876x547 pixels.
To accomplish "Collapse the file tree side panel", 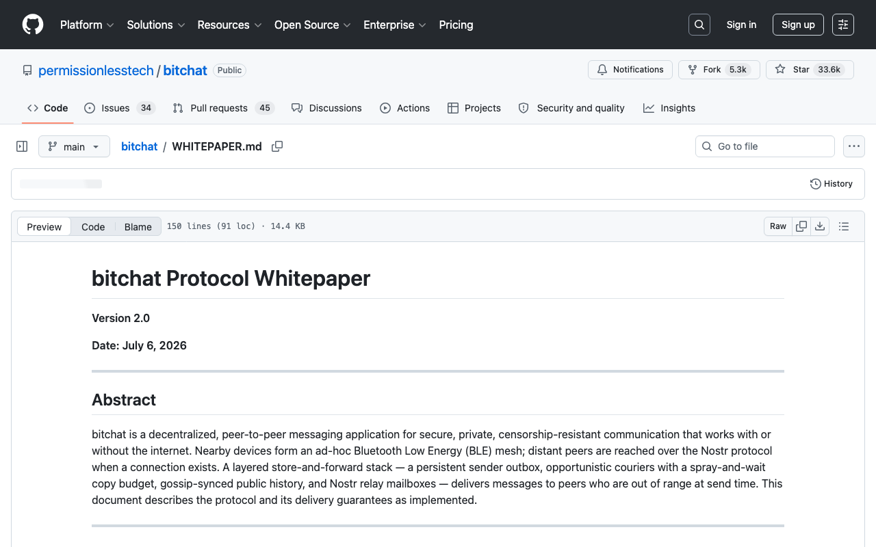I will pyautogui.click(x=22, y=146).
